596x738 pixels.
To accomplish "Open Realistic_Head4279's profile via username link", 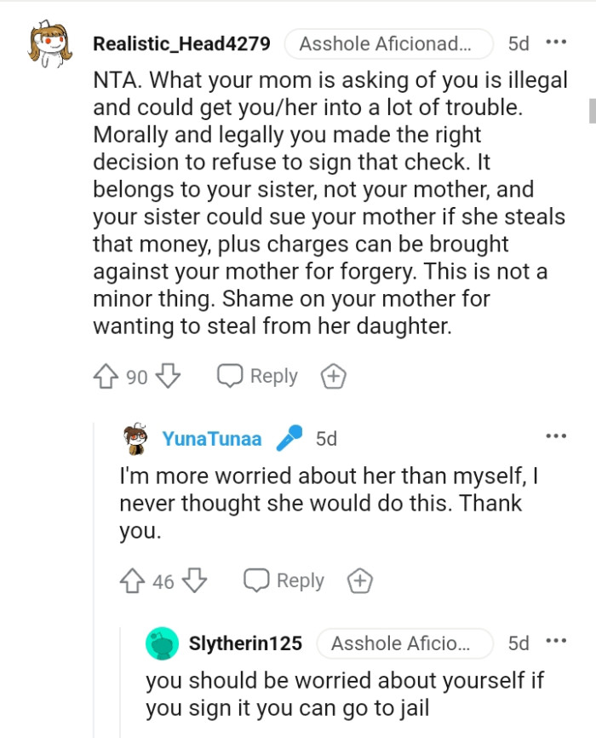I will pos(181,43).
